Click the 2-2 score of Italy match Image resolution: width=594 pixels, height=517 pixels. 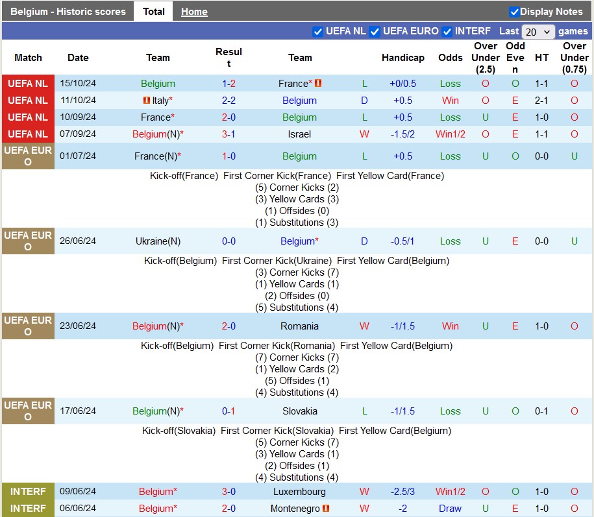[229, 101]
